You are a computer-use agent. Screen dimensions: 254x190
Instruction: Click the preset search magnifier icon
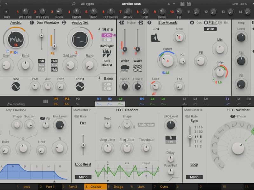click(x=74, y=4)
